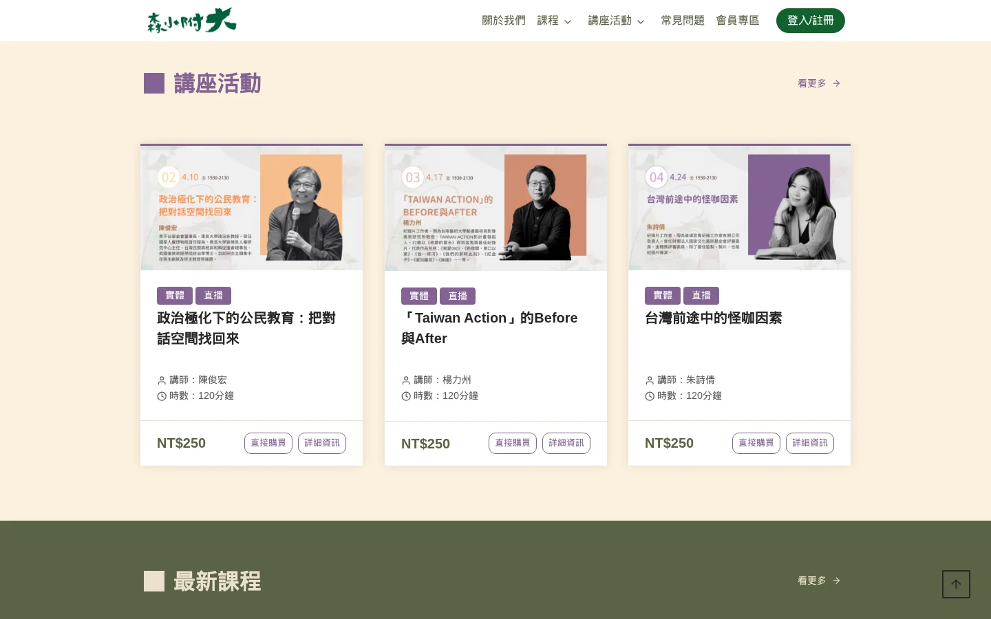Click NT$250 price on 楊力州's card
This screenshot has height=619, width=991.
425,444
